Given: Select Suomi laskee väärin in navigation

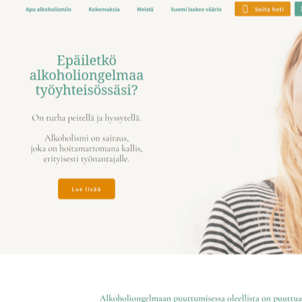Looking at the screenshot, I should 196,9.
